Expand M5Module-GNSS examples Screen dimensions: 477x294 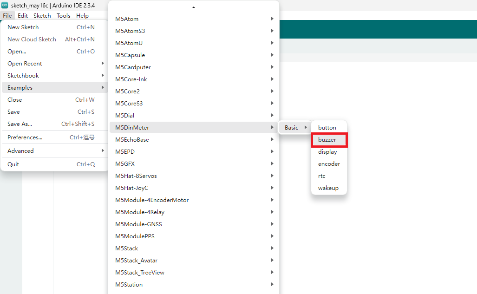[x=194, y=224]
